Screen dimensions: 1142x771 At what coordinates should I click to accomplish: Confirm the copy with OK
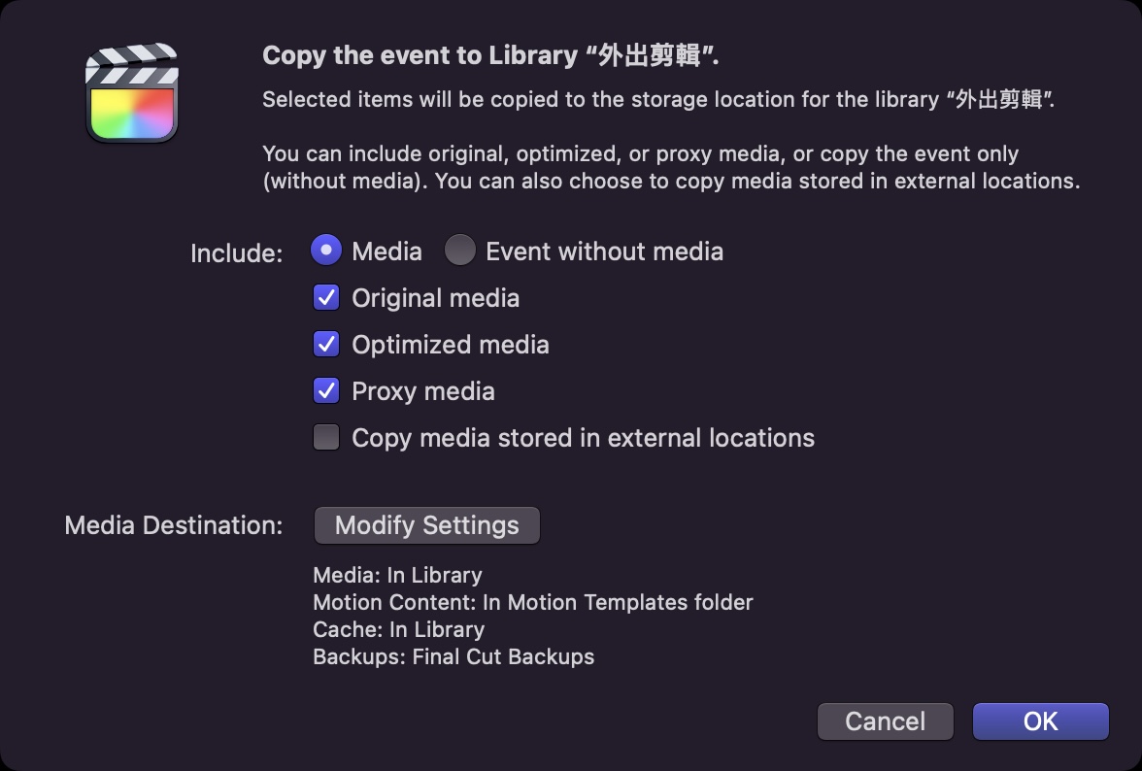(1040, 721)
